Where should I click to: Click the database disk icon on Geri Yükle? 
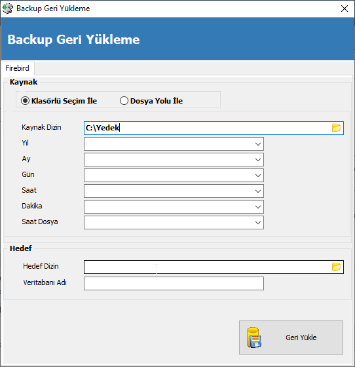point(254,338)
